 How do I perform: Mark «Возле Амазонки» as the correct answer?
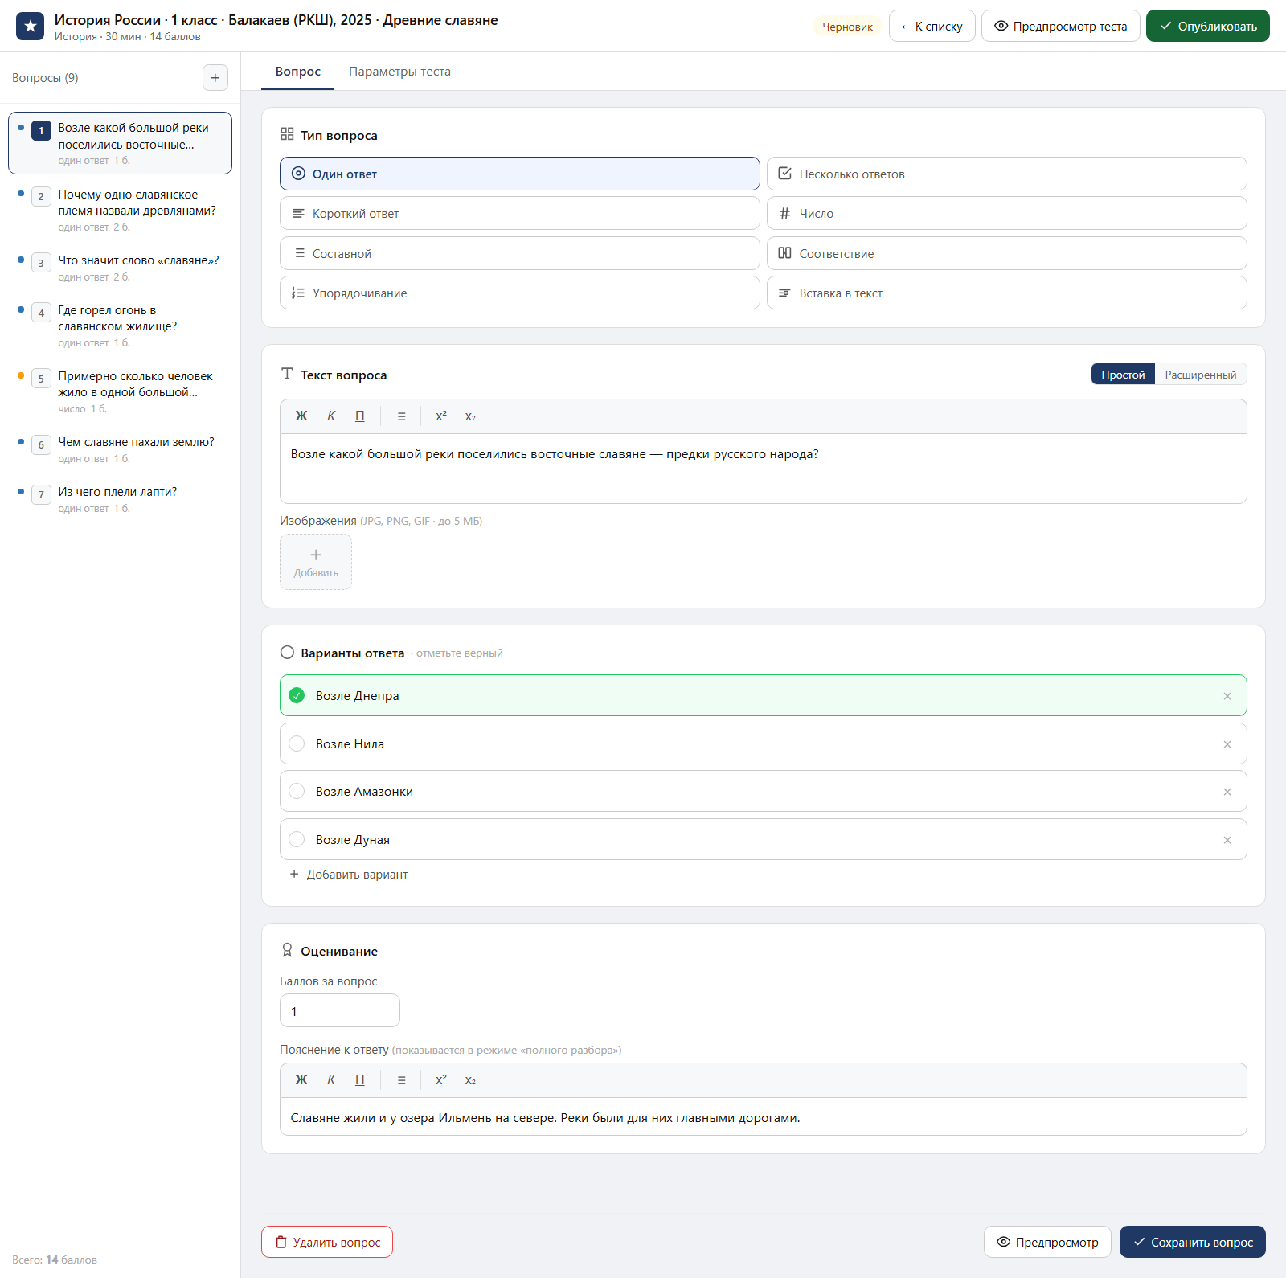click(297, 792)
